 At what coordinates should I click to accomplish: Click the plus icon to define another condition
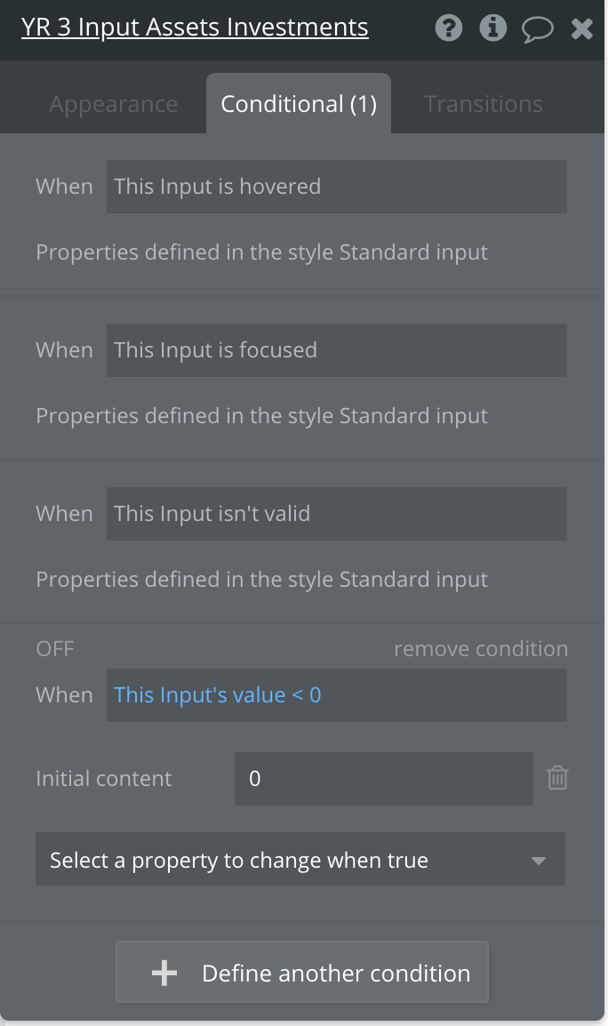click(164, 973)
